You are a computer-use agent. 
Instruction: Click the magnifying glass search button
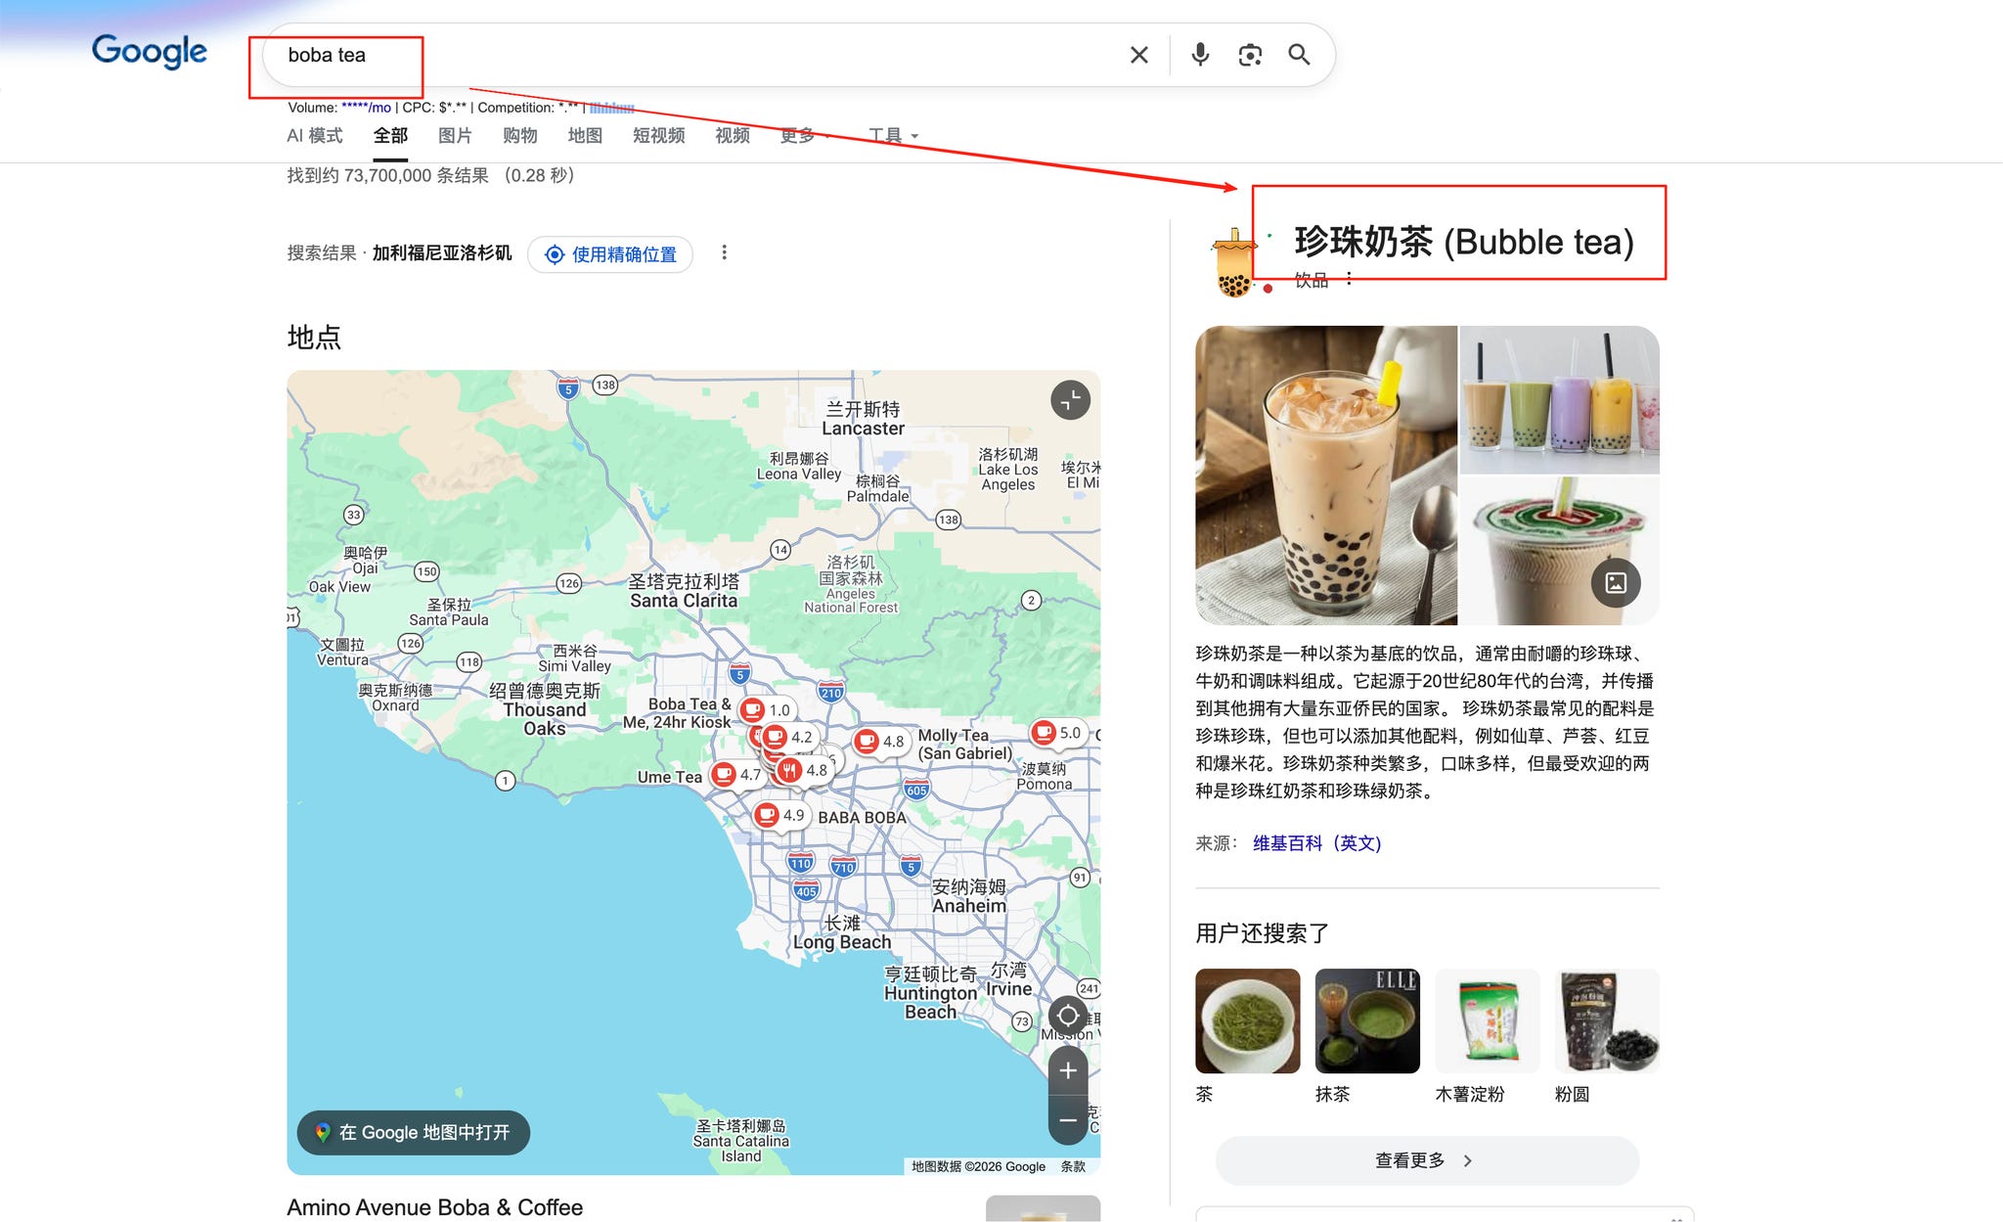(1299, 55)
